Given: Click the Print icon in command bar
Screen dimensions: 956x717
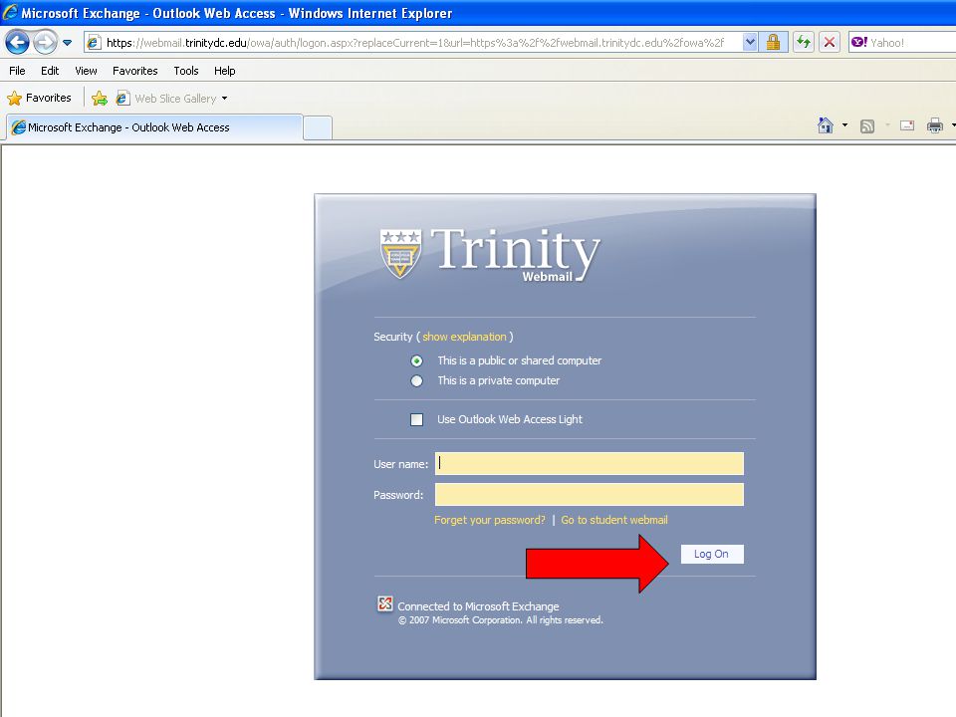Looking at the screenshot, I should click(x=935, y=126).
